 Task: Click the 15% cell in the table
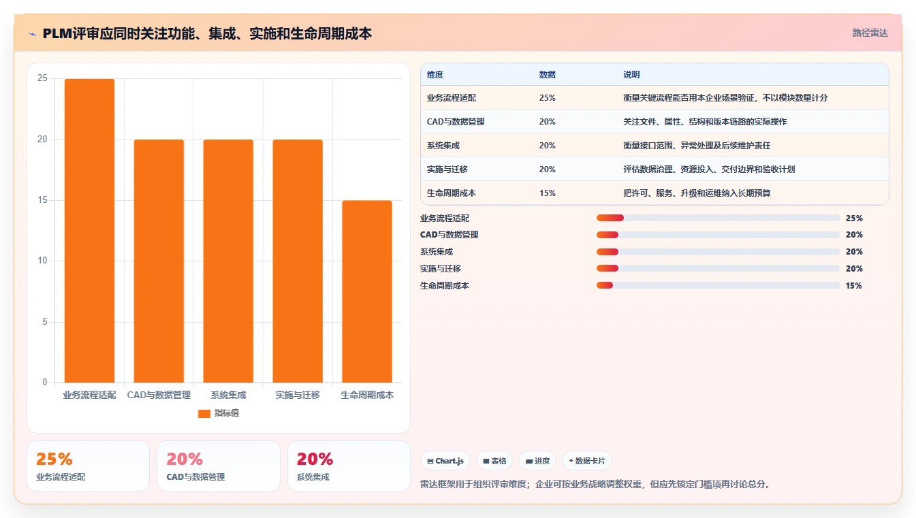547,193
